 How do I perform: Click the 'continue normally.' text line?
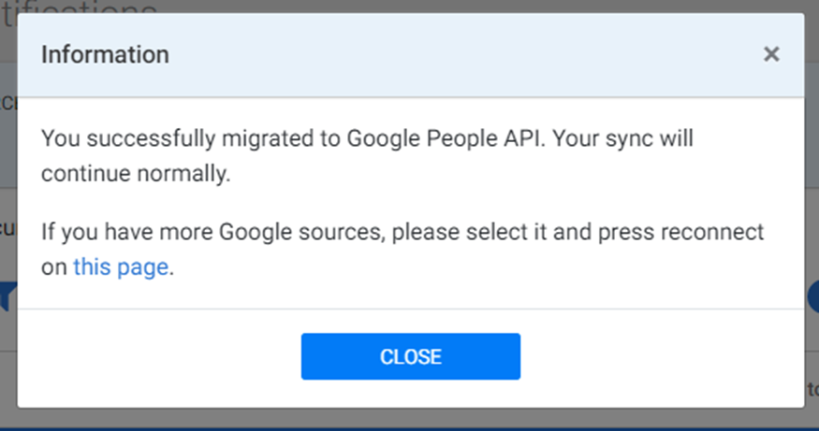coord(136,174)
